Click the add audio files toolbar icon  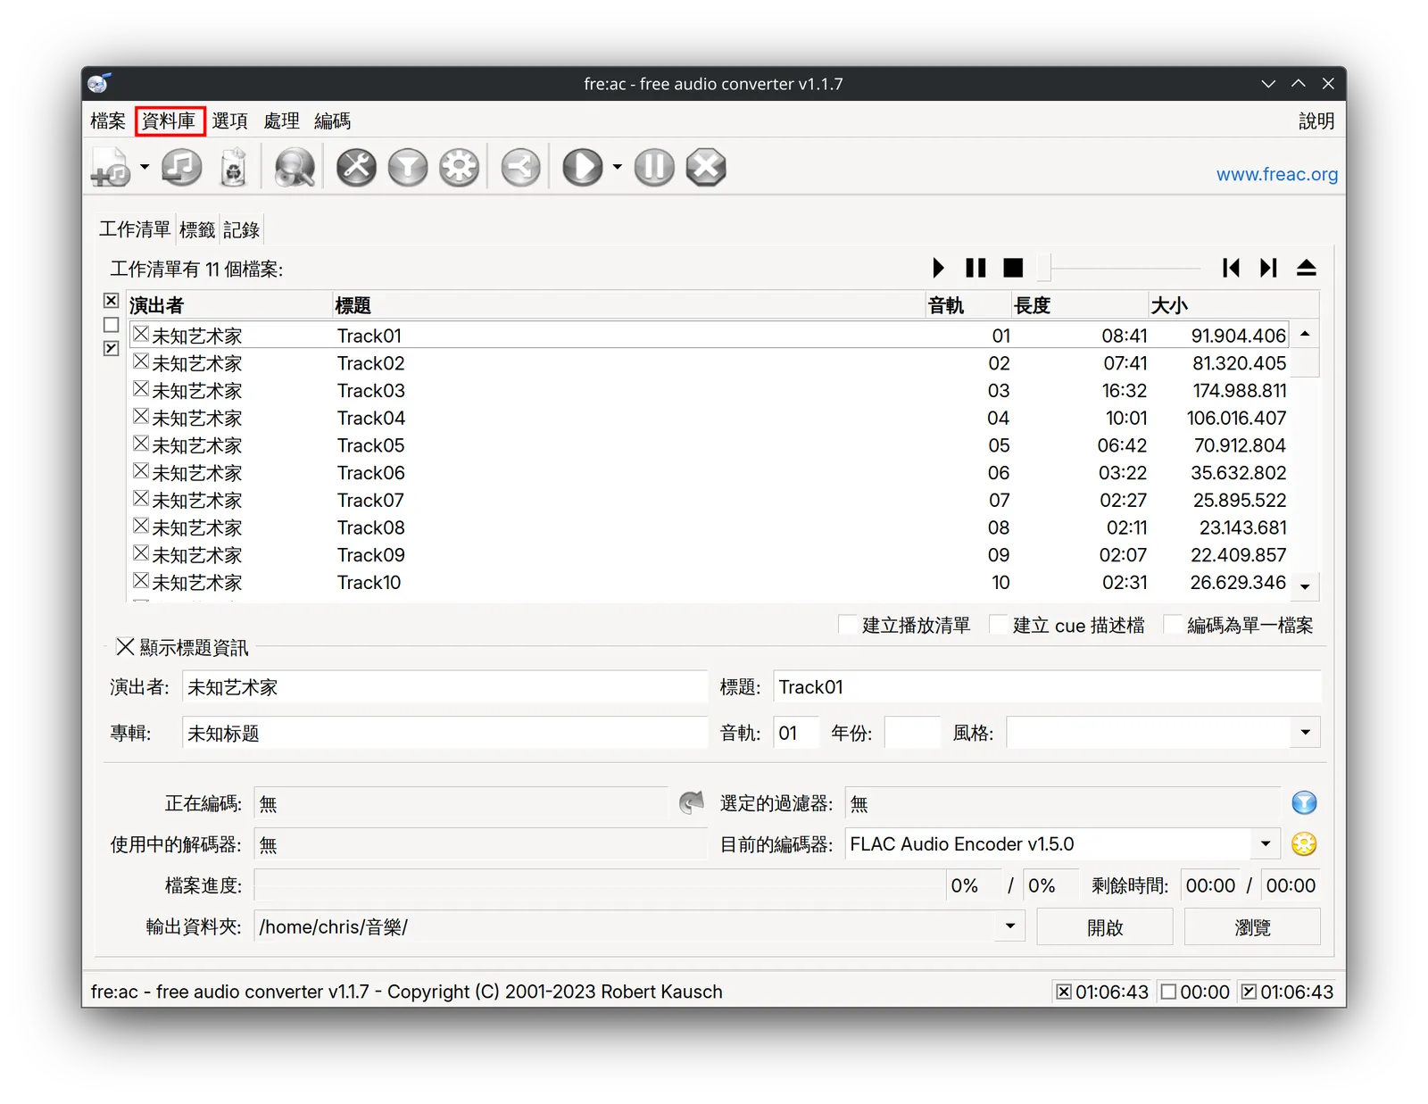[x=112, y=168]
